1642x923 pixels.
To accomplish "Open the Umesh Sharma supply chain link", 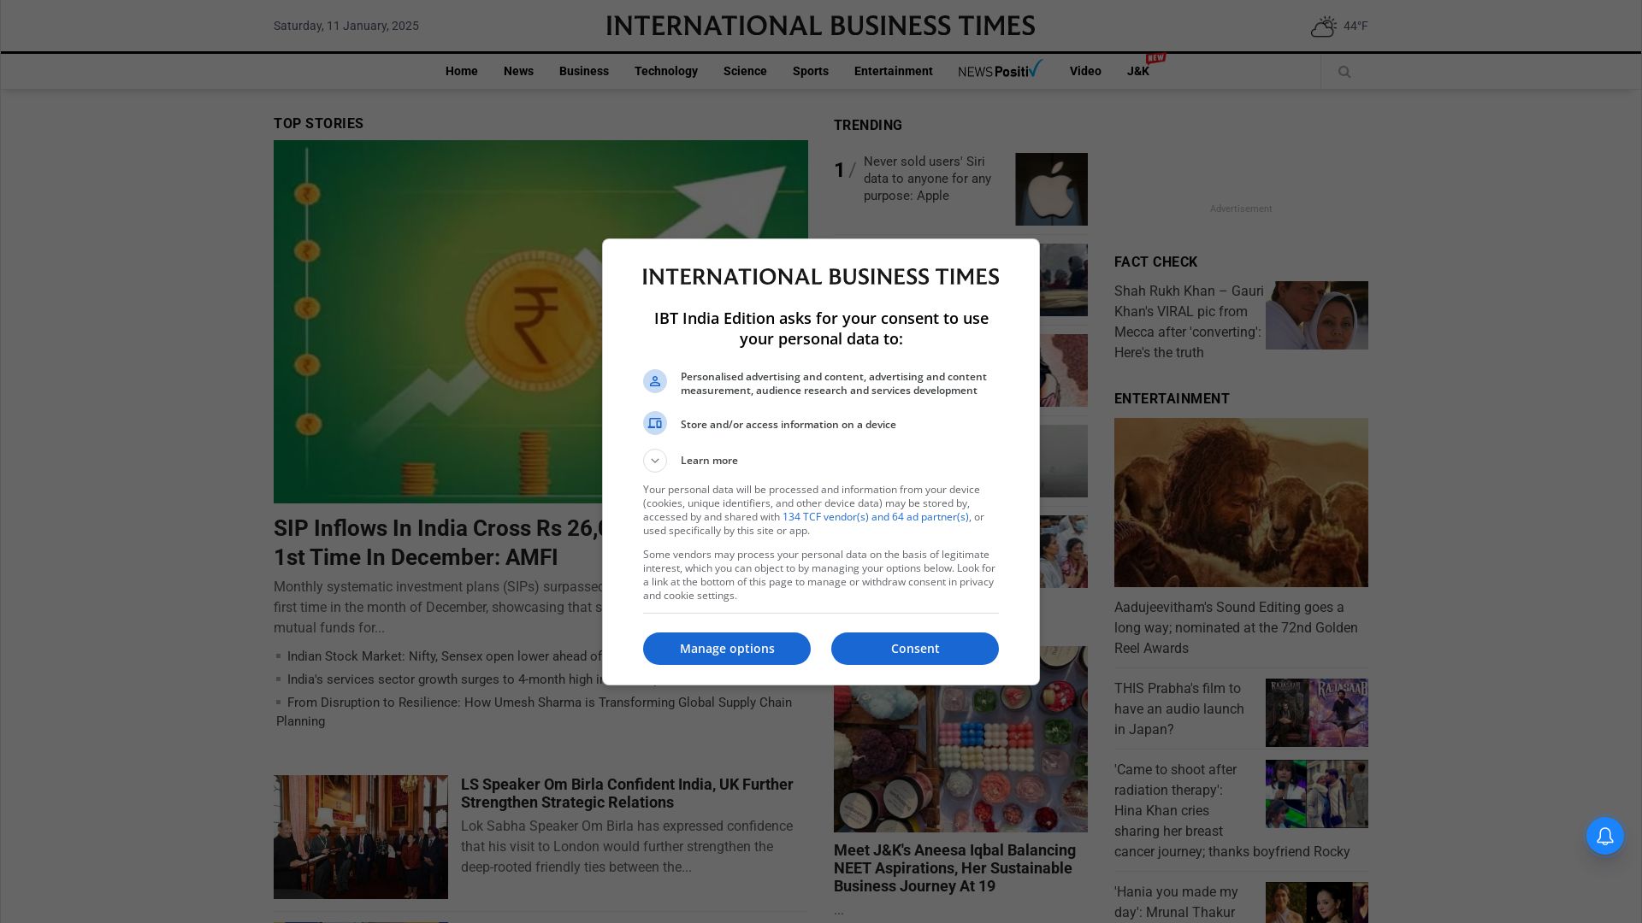I will tap(534, 712).
